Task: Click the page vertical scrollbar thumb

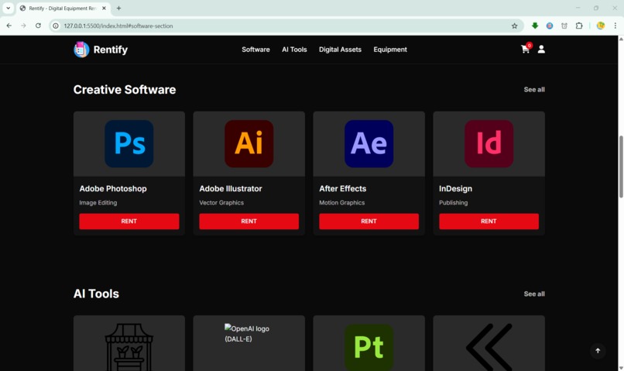Action: point(621,167)
